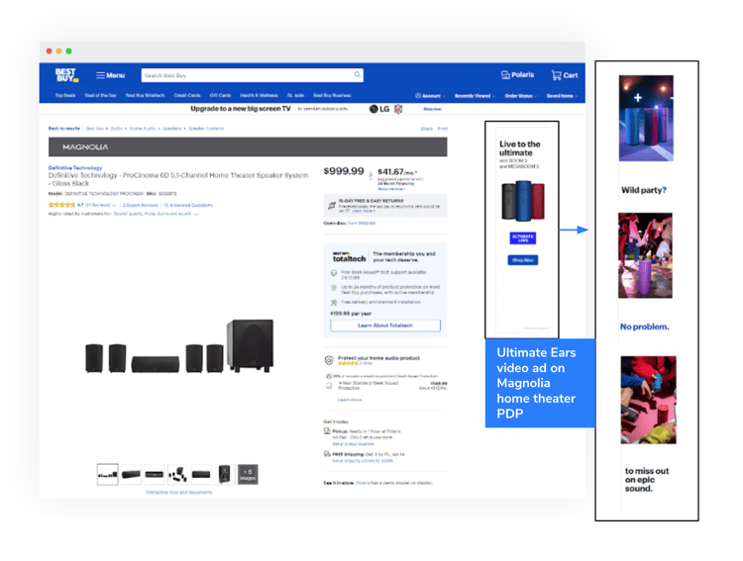Open Deal of the Day
743x561 pixels.
coord(100,95)
